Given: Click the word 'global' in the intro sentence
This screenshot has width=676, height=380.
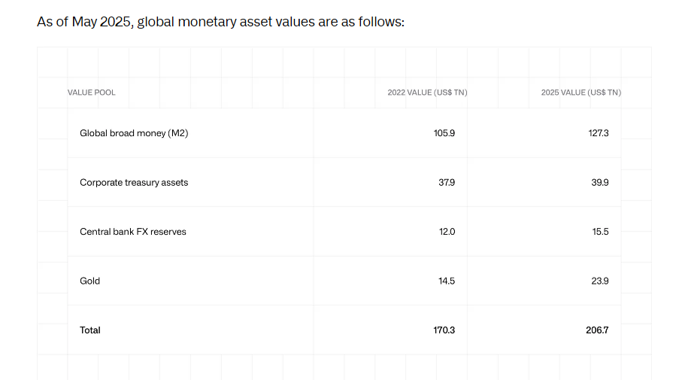Looking at the screenshot, I should click(x=156, y=23).
